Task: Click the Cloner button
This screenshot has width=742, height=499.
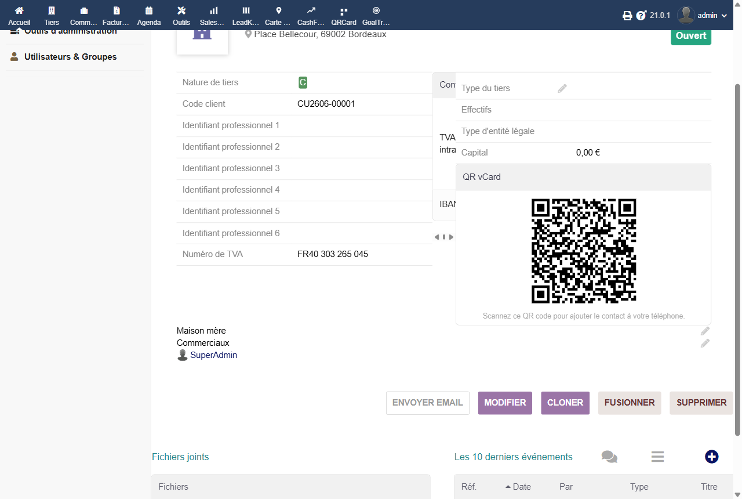Action: click(565, 403)
